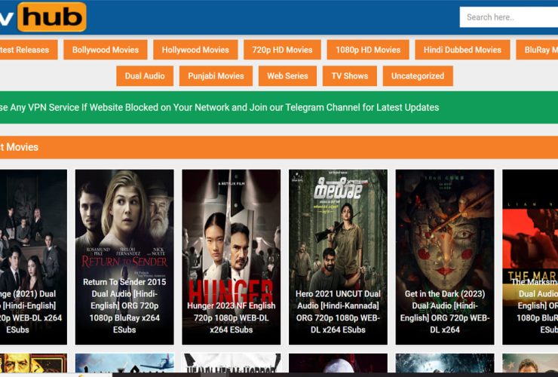Click the green VPN and Telegram notice banner

(279, 108)
